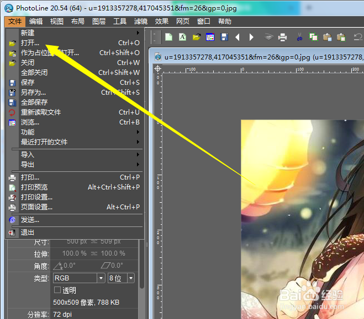Choose 全部关闭 menu entry
Viewport: 364px width, 319px height.
pos(74,73)
